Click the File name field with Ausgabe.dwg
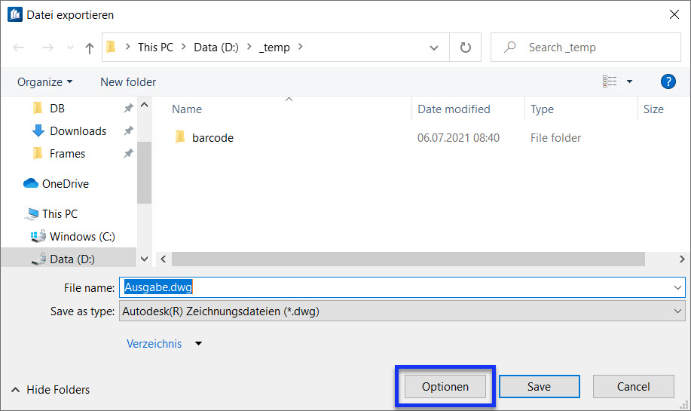The image size is (691, 411). pos(402,287)
